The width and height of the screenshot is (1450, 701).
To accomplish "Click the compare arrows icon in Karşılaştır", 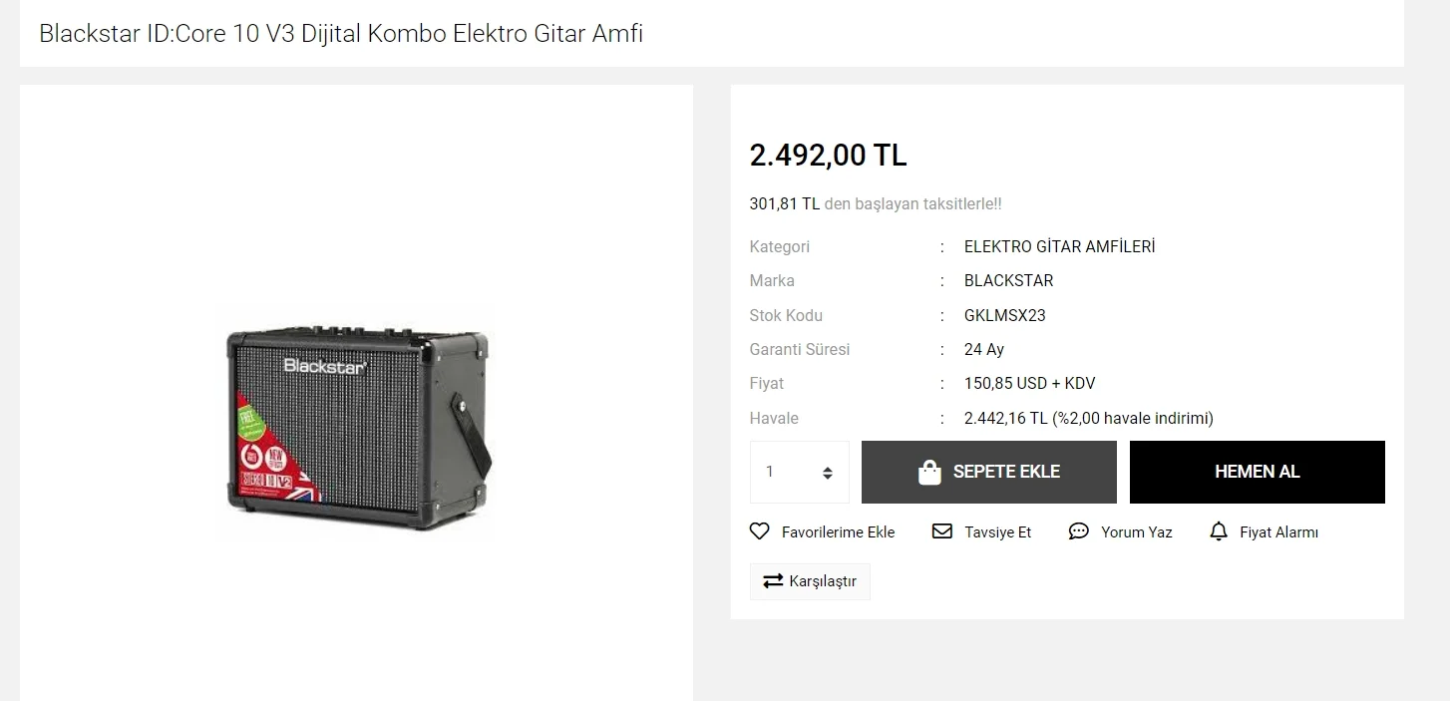I will click(x=773, y=581).
